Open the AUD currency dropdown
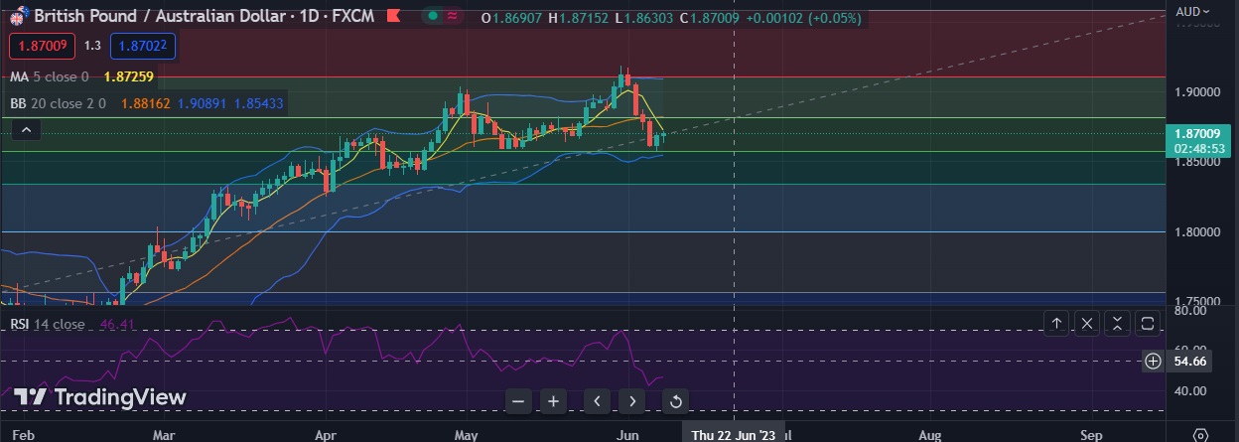1239x442 pixels. click(x=1192, y=12)
